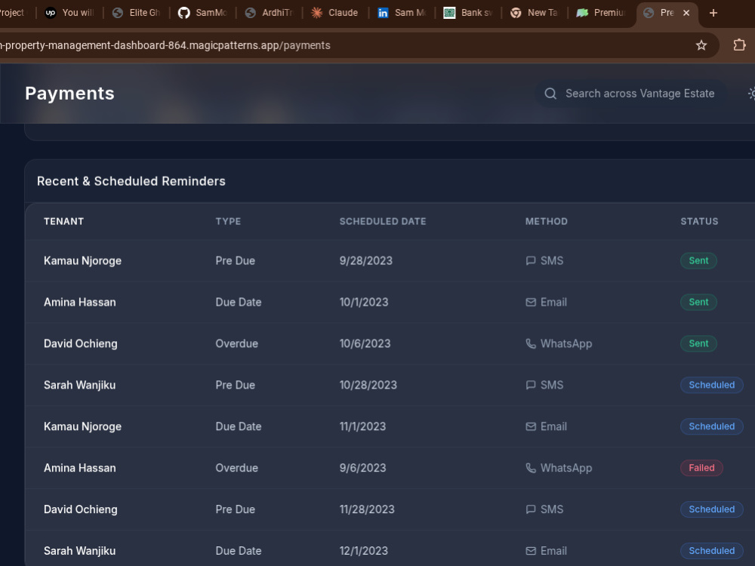Click SMS icon in Kamau Njoroge 9/28/2023 row

531,261
